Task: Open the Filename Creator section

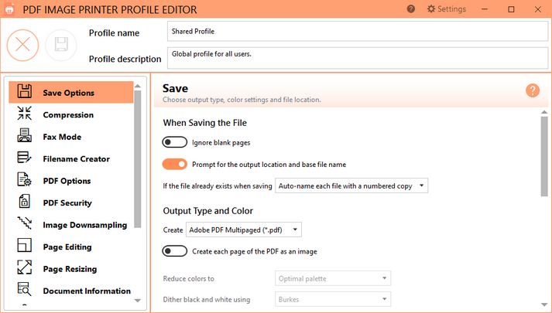Action: (x=71, y=158)
